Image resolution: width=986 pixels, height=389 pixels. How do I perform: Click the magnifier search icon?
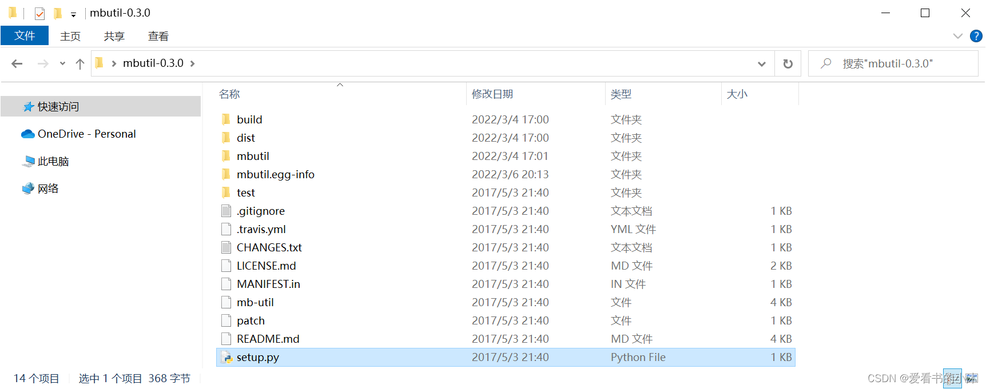[826, 63]
